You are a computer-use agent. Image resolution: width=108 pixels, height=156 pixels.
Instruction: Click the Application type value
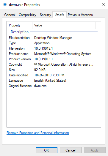click(x=42, y=43)
